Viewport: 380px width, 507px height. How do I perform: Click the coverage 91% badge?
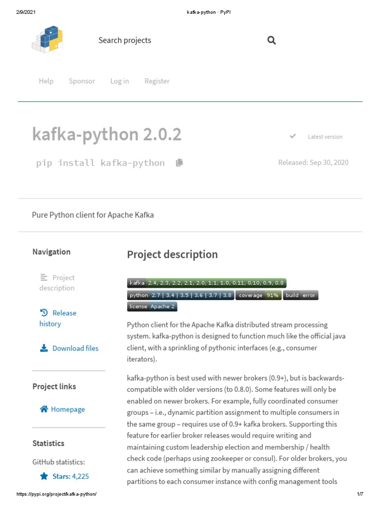[x=258, y=295]
